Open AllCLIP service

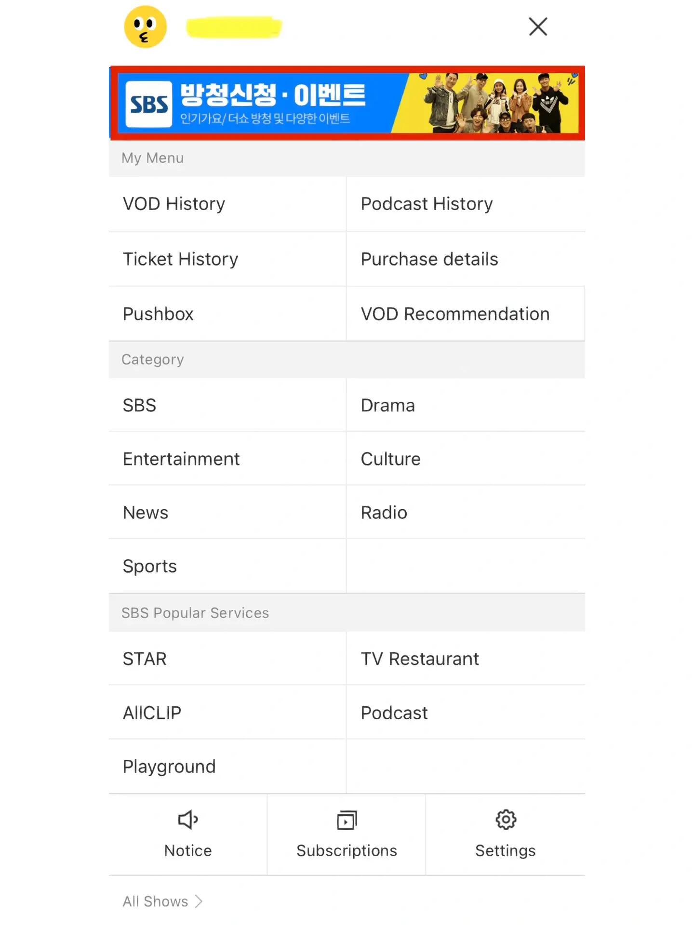[x=227, y=713]
